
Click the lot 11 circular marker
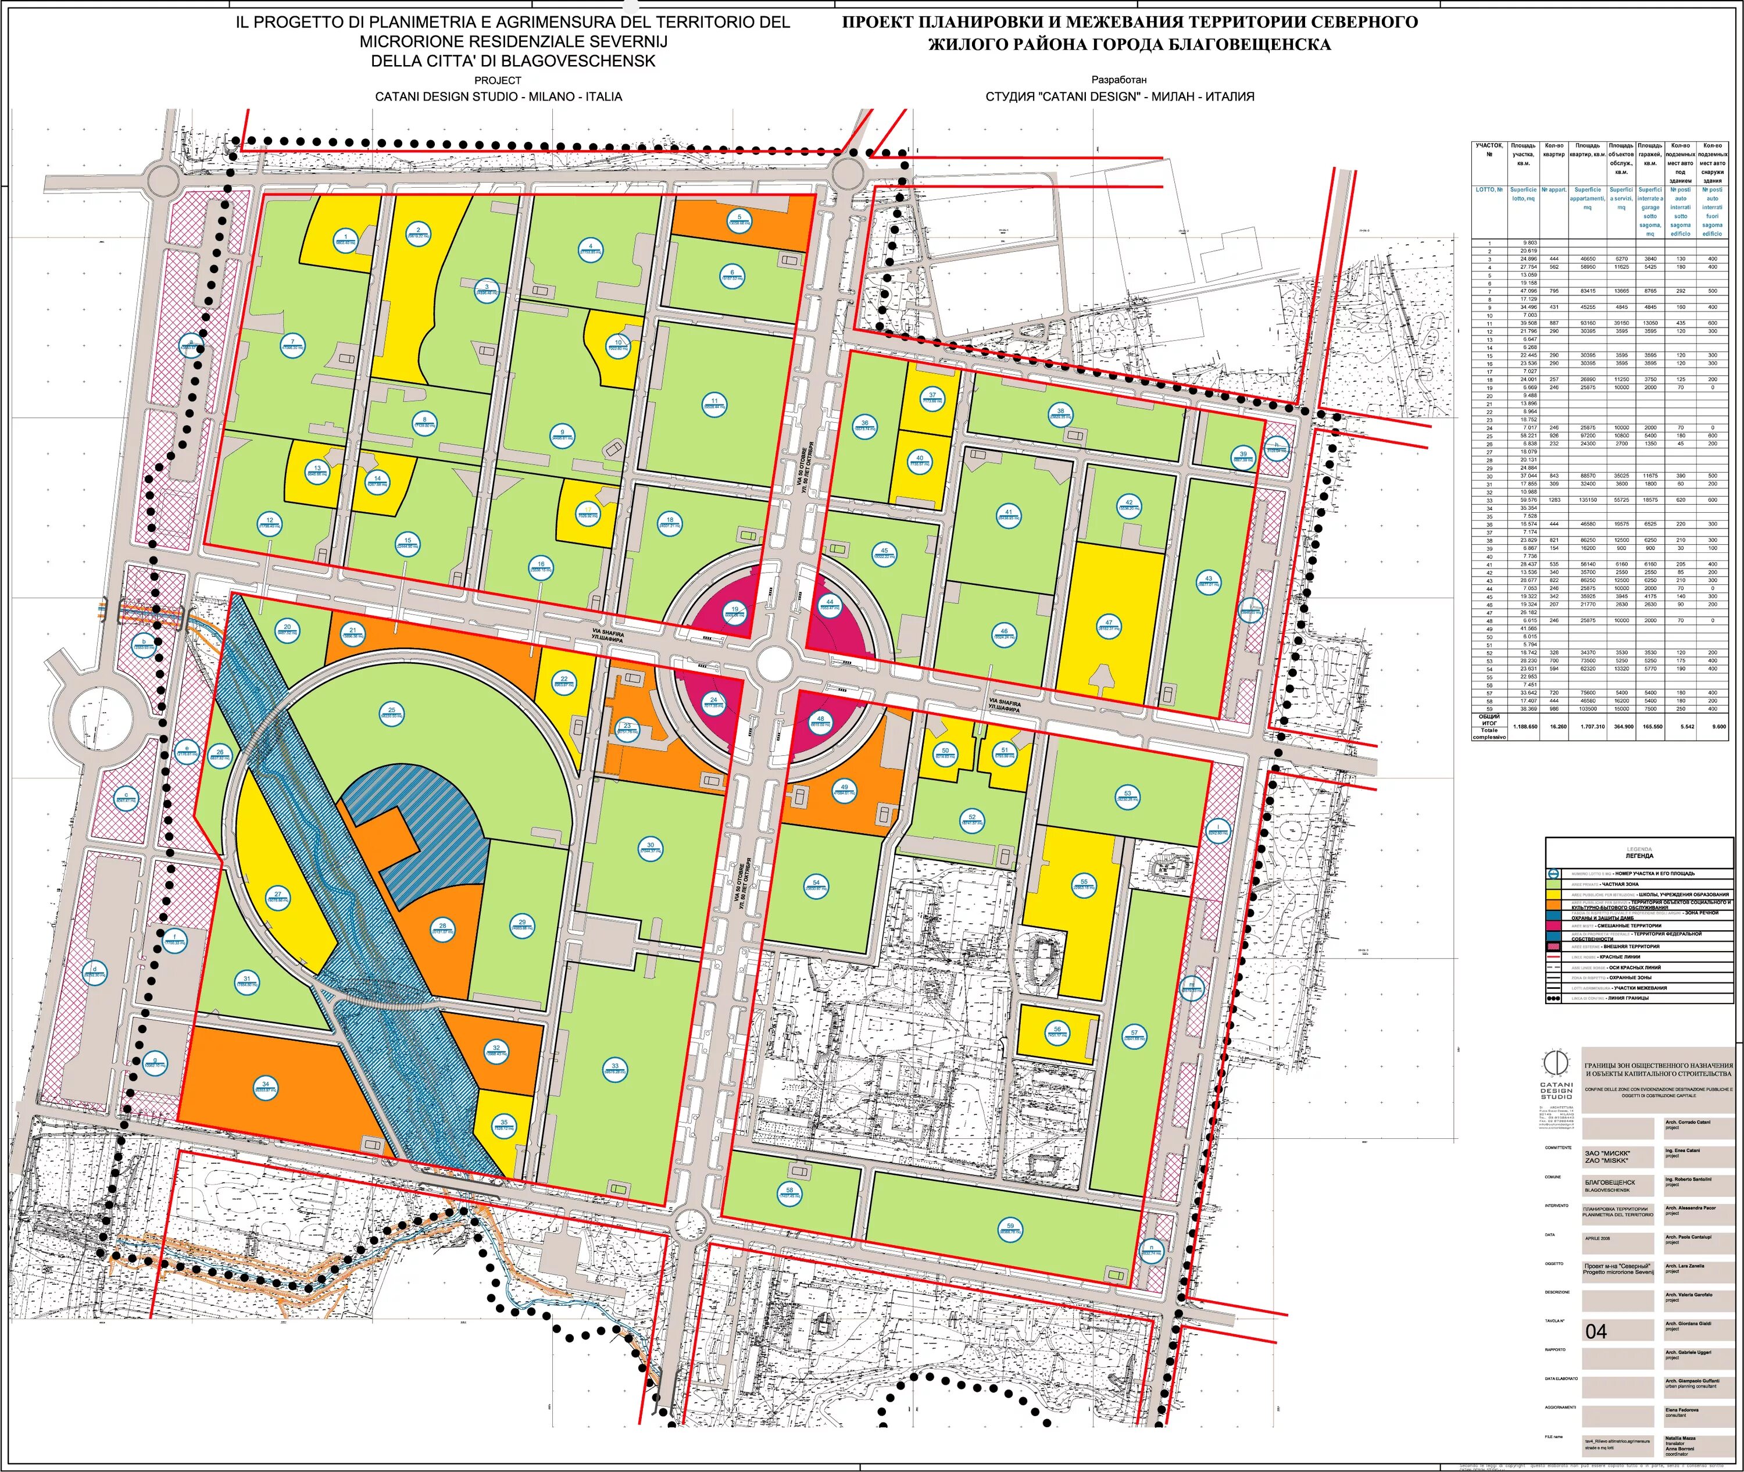715,405
